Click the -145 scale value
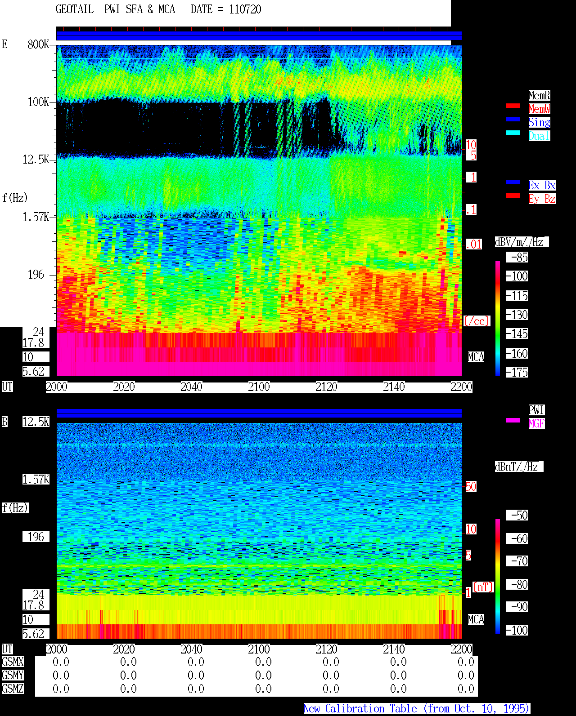Image resolution: width=576 pixels, height=716 pixels. pyautogui.click(x=517, y=334)
